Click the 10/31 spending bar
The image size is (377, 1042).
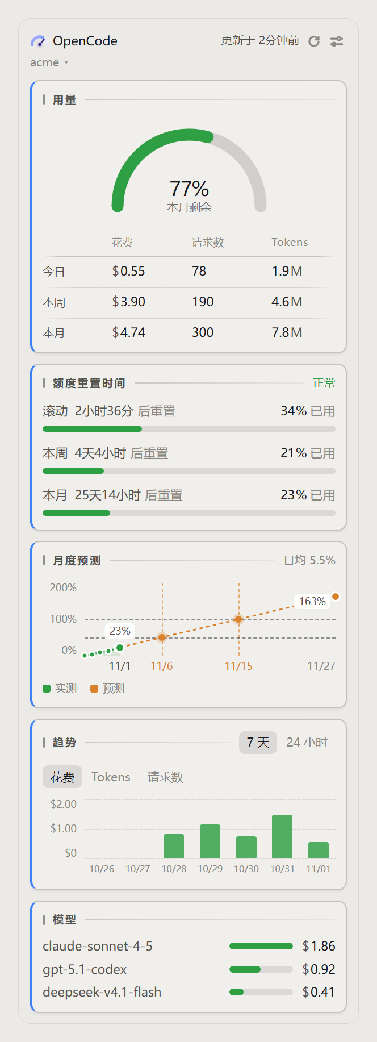(282, 836)
